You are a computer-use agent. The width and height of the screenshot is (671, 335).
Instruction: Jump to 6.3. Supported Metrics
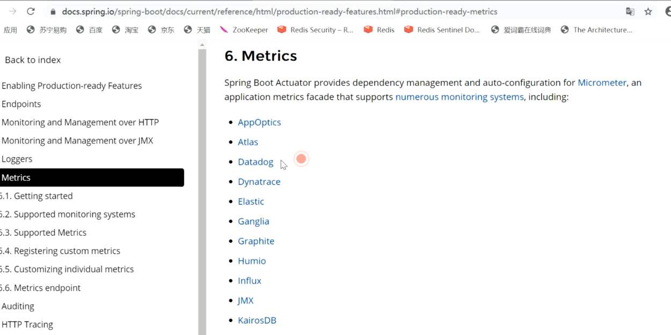[x=43, y=233]
